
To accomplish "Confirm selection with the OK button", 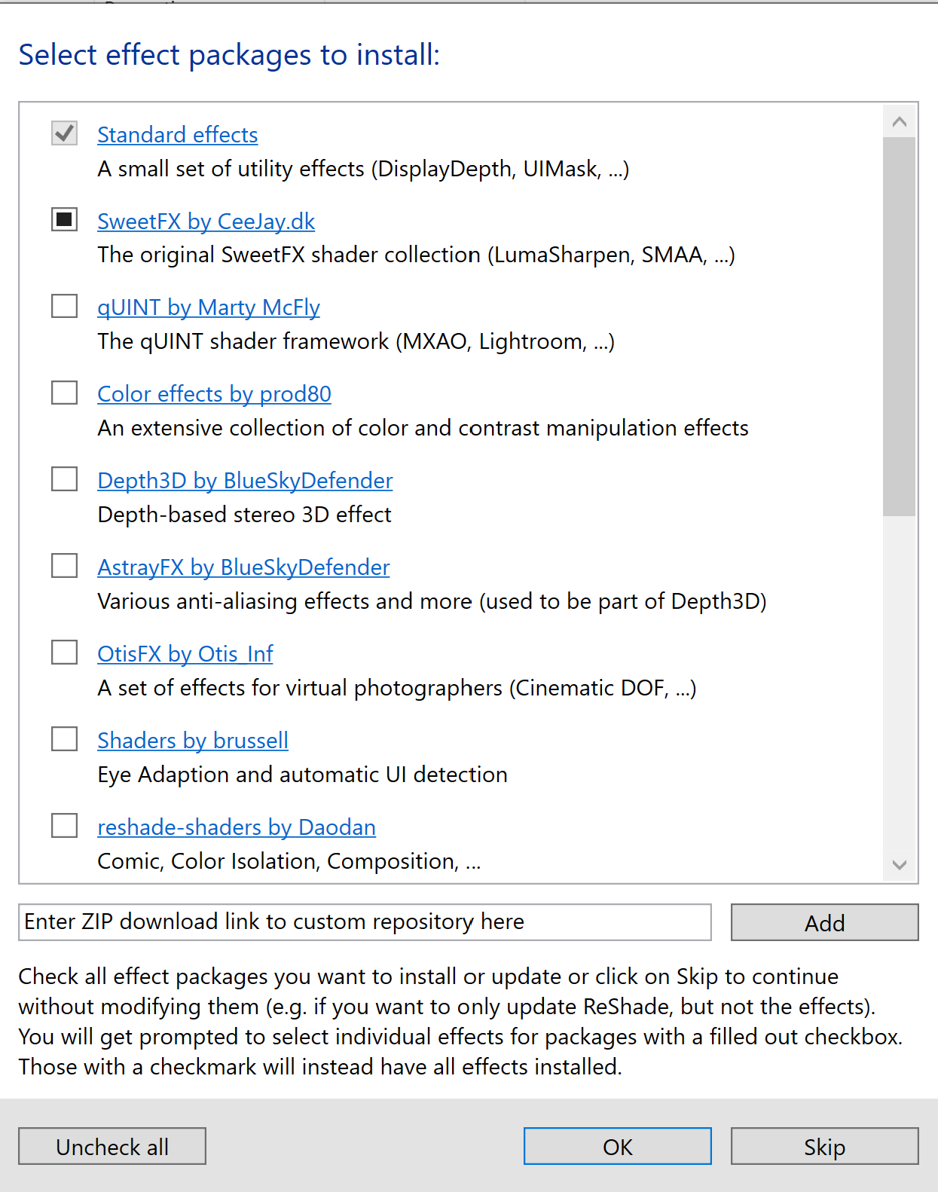I will point(617,1146).
